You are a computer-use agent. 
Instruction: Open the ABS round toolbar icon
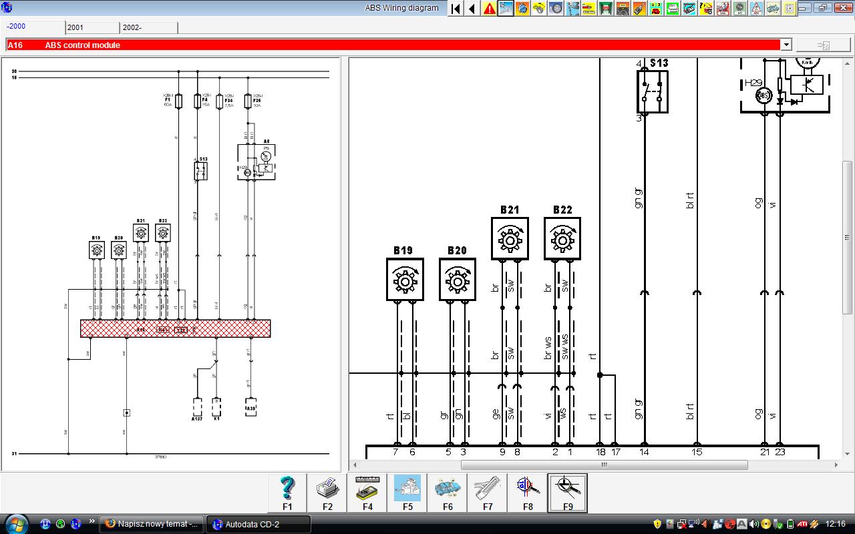tap(739, 9)
